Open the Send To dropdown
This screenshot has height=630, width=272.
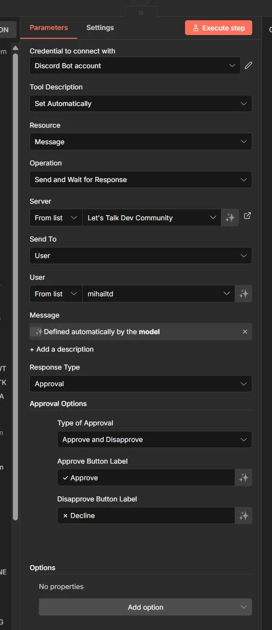click(141, 255)
